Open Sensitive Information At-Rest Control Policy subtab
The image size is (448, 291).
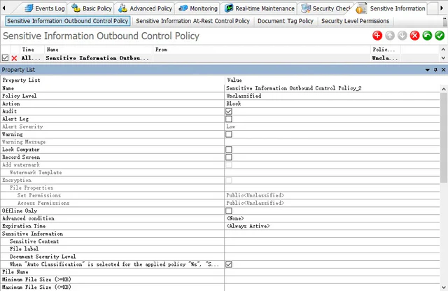pyautogui.click(x=193, y=21)
